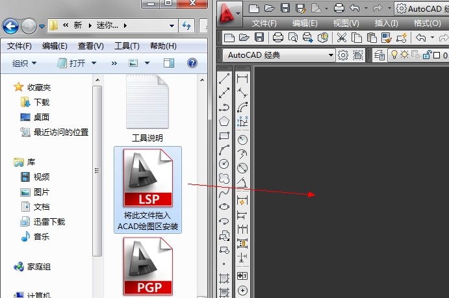Expand the 打开 button dropdown arrow
The image size is (449, 298).
[94, 63]
